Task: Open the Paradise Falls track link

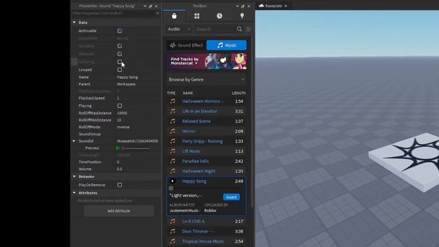Action: coord(195,161)
